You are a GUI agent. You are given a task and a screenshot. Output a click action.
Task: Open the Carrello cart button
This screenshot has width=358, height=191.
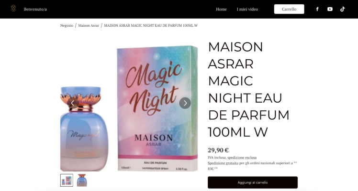point(289,9)
